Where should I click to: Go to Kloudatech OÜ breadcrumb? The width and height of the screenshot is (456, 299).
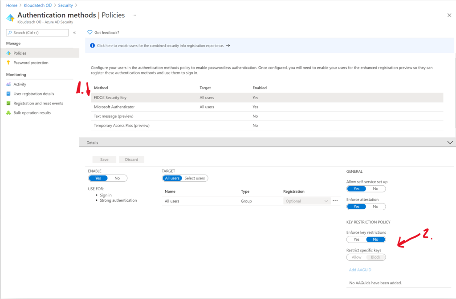coord(38,5)
